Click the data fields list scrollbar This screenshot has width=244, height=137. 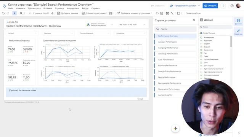click(x=231, y=41)
